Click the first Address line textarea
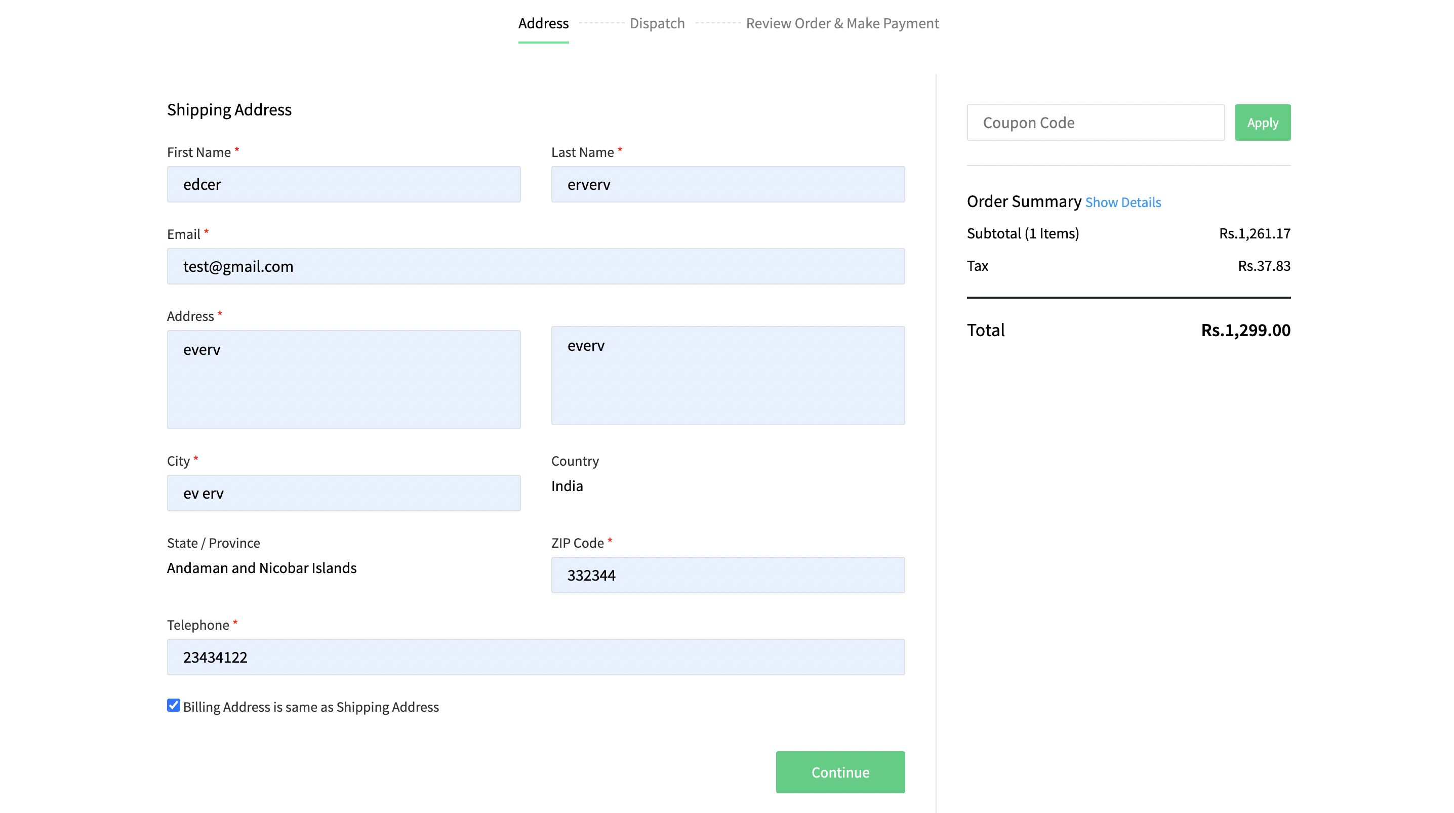This screenshot has height=813, width=1454. [x=343, y=379]
